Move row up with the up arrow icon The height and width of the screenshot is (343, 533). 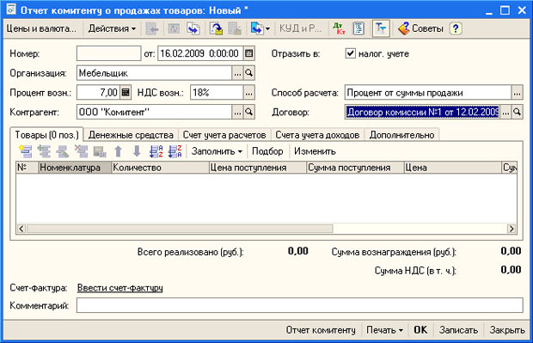point(119,151)
